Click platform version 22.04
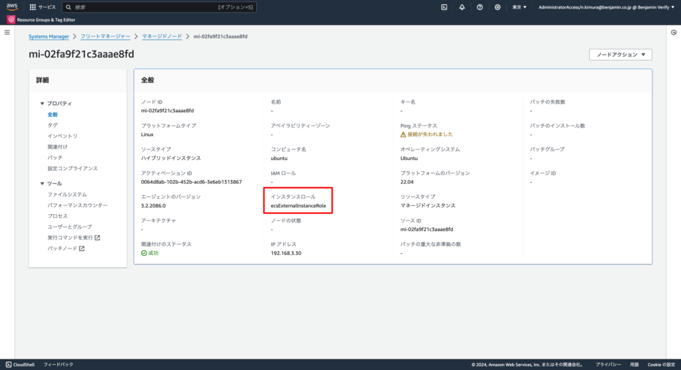This screenshot has height=370, width=681. (407, 182)
